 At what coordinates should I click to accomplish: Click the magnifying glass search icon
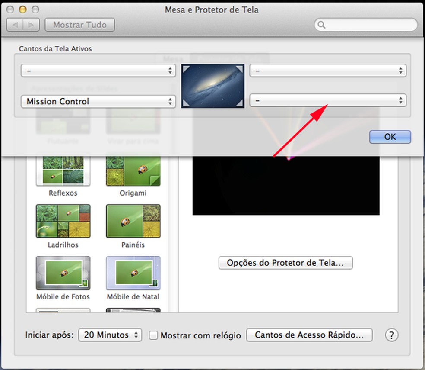tap(321, 25)
